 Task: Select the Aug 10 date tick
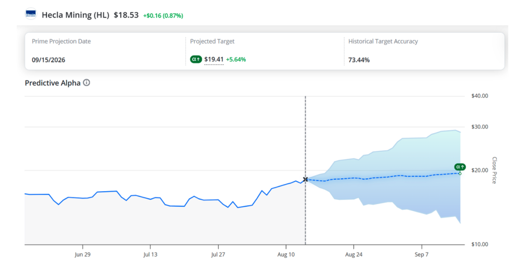pos(286,254)
